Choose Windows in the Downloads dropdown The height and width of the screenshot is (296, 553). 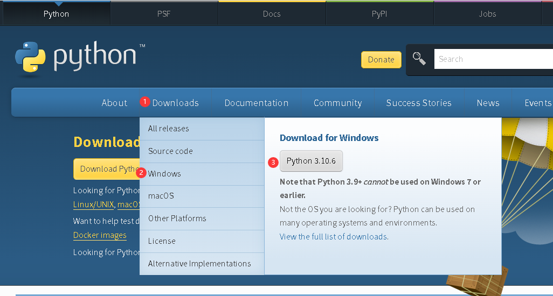click(x=202, y=174)
